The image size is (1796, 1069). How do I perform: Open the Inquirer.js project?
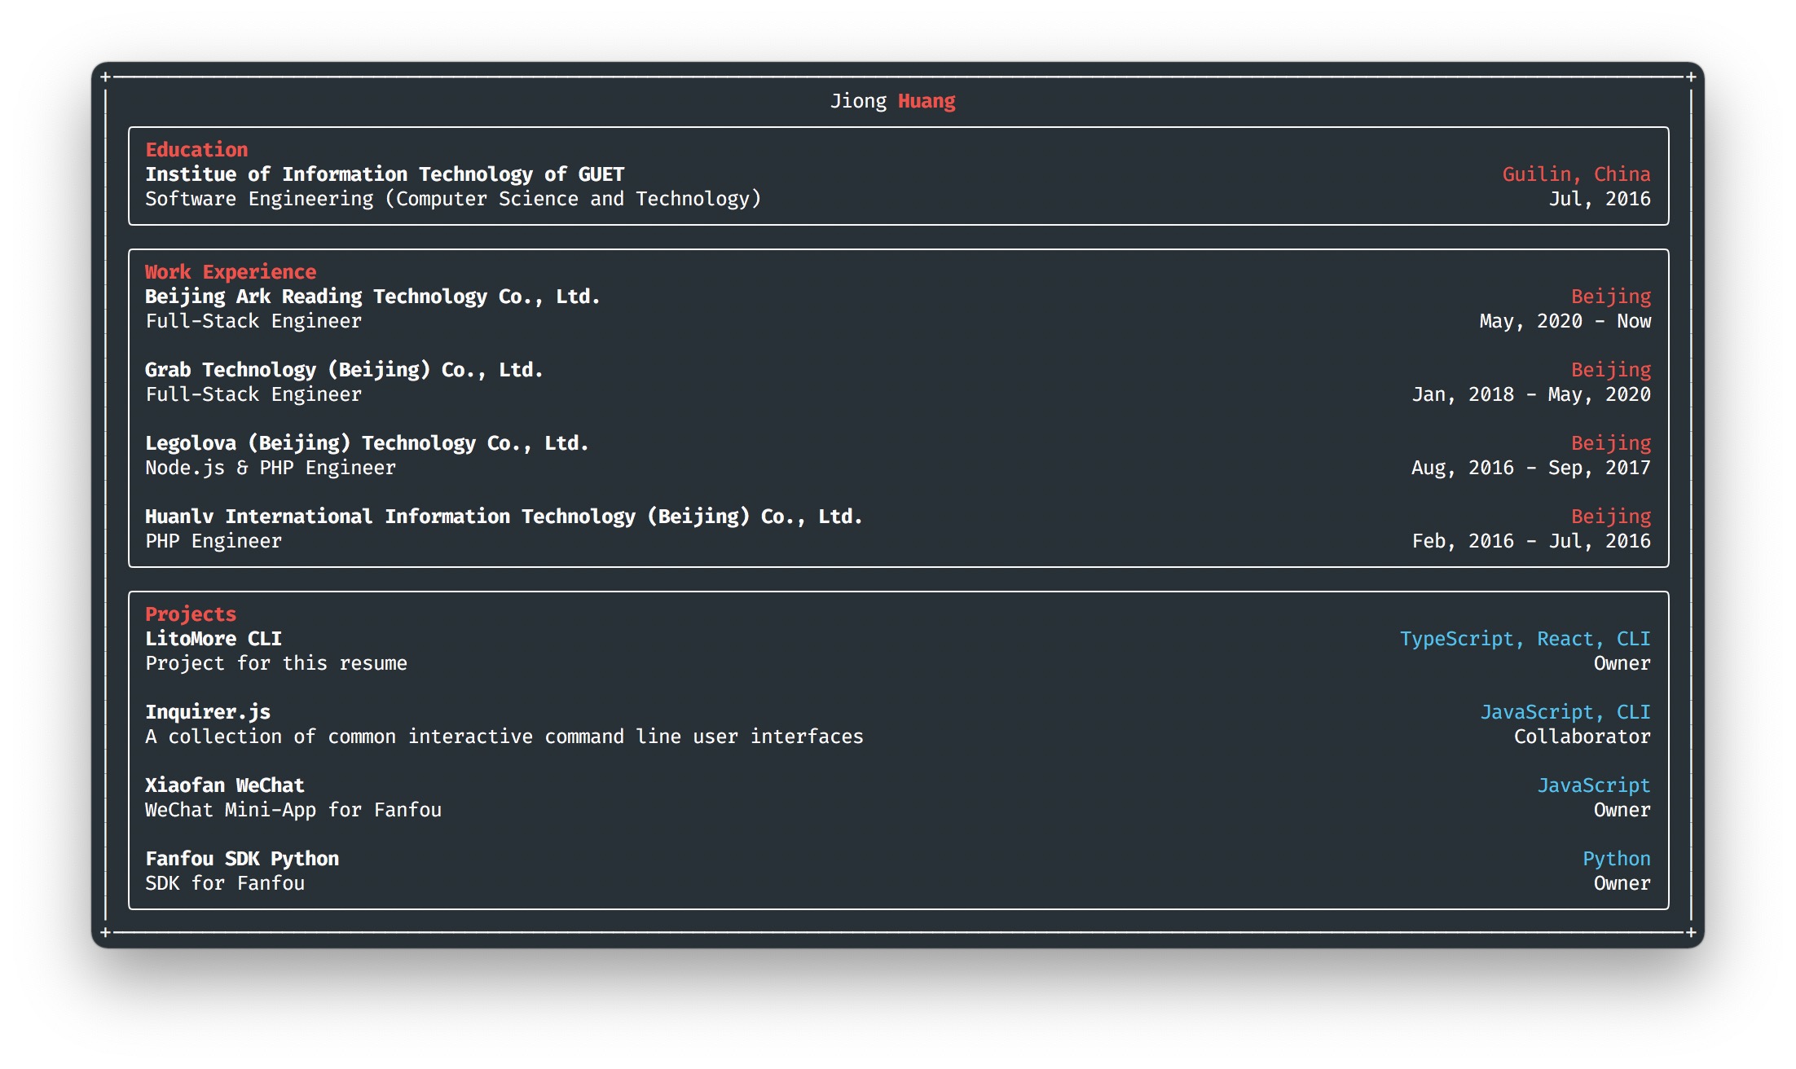pyautogui.click(x=208, y=712)
